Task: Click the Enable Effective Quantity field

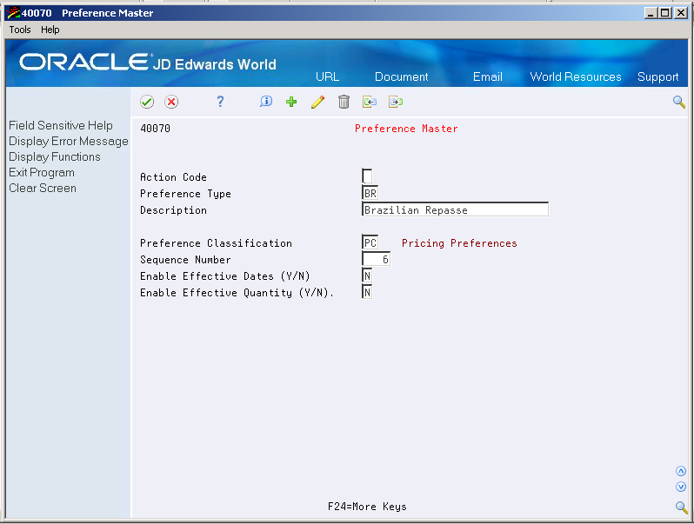Action: click(x=367, y=292)
